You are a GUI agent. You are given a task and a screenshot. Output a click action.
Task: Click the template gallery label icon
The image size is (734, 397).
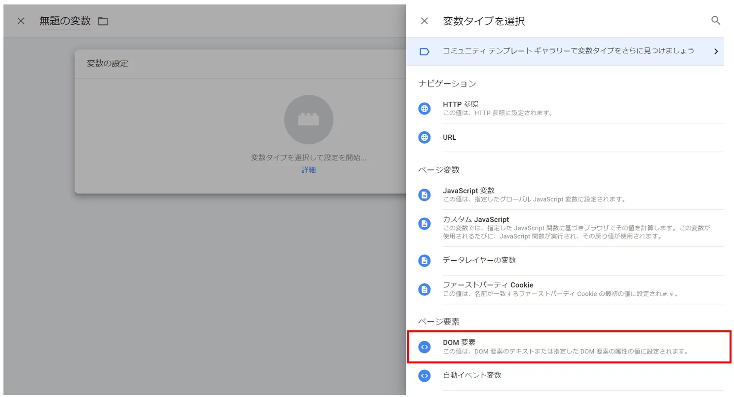(x=425, y=51)
